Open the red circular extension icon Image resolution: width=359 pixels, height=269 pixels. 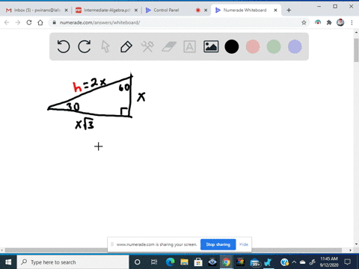tap(318, 22)
